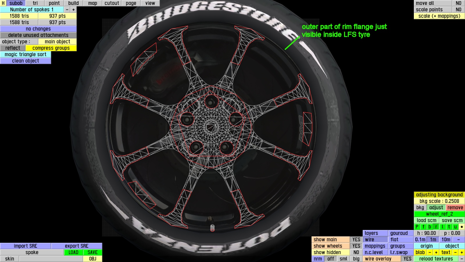Delete unused attachments
Viewport: 465px width, 262px height.
(x=38, y=35)
